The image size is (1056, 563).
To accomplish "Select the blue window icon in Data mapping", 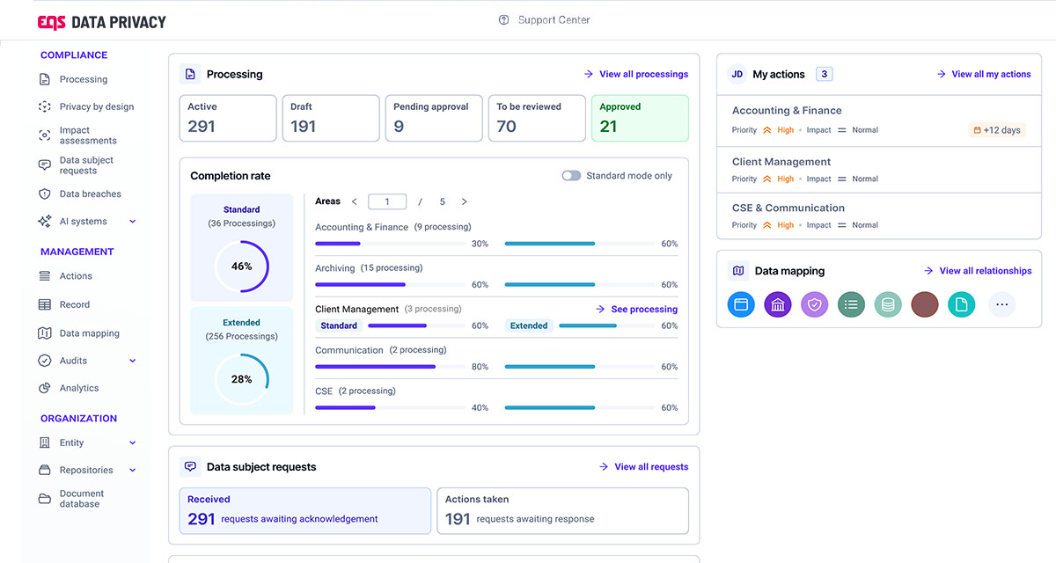I will [741, 305].
